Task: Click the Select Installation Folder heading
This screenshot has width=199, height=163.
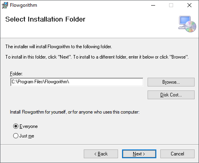Action: click(x=45, y=19)
